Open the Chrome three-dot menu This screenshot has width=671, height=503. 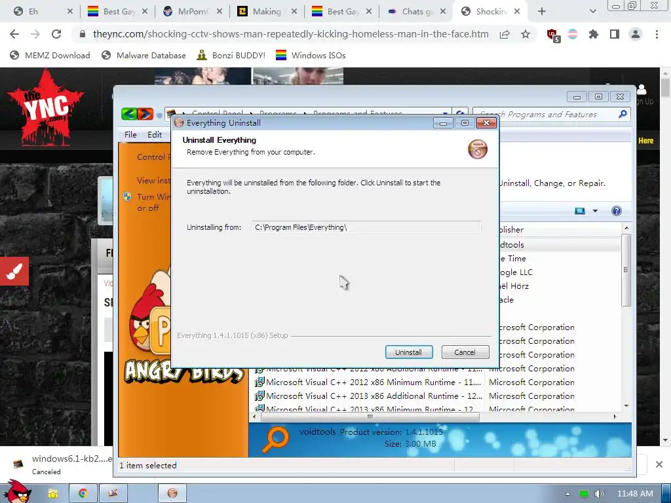coord(657,34)
